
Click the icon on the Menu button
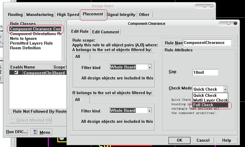[x=35, y=132]
